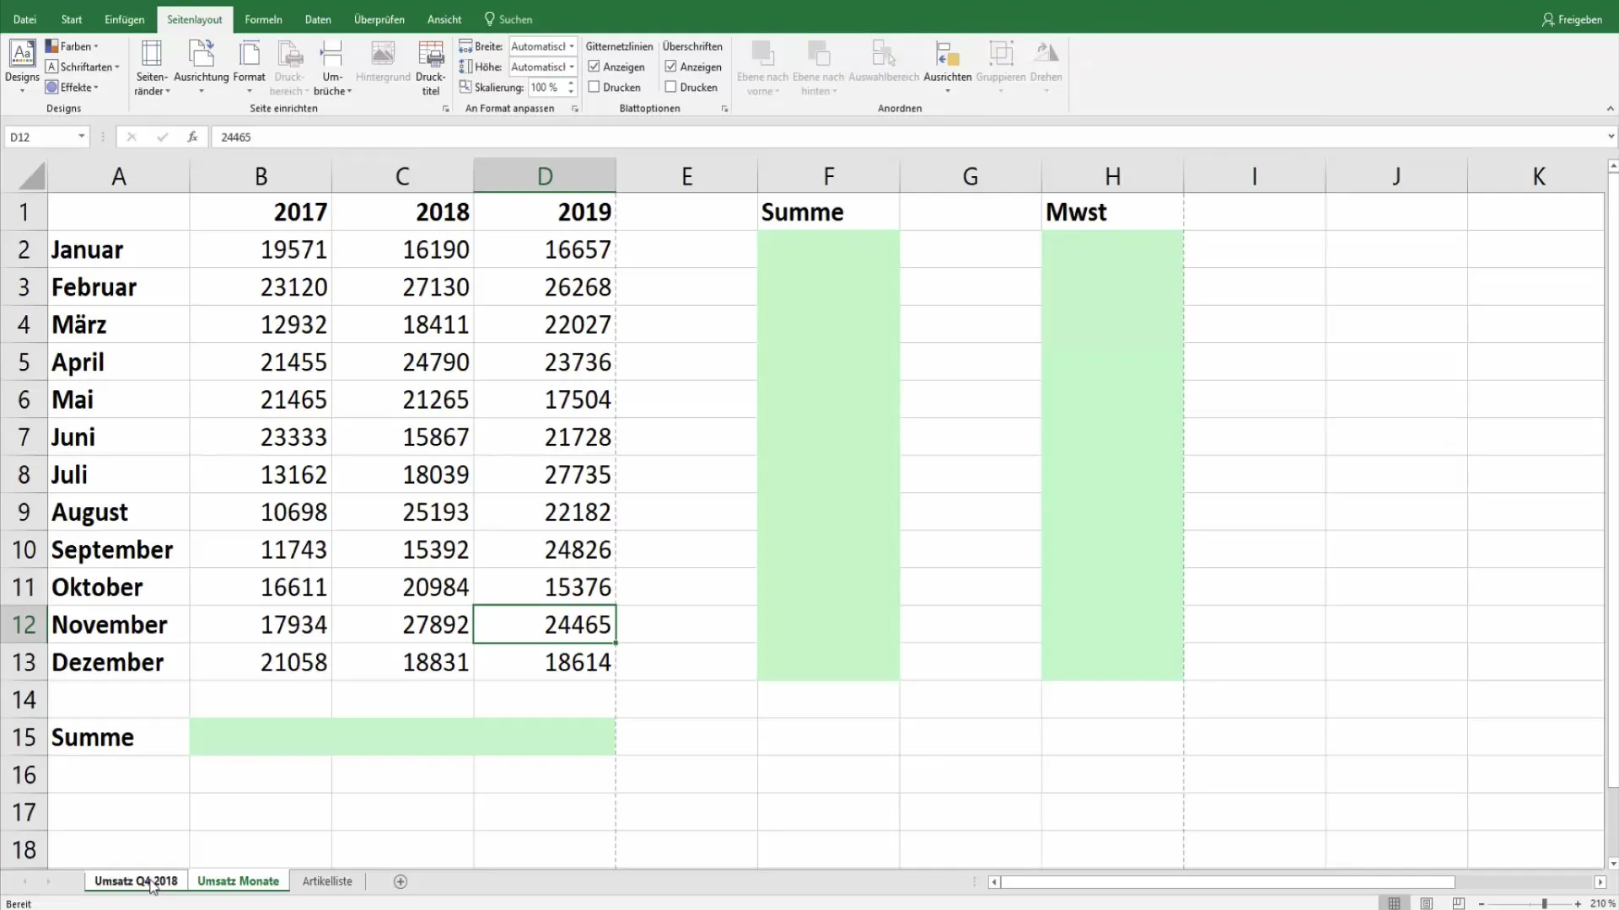The height and width of the screenshot is (910, 1619).
Task: Open the Designs themes gallery
Action: coord(22,66)
